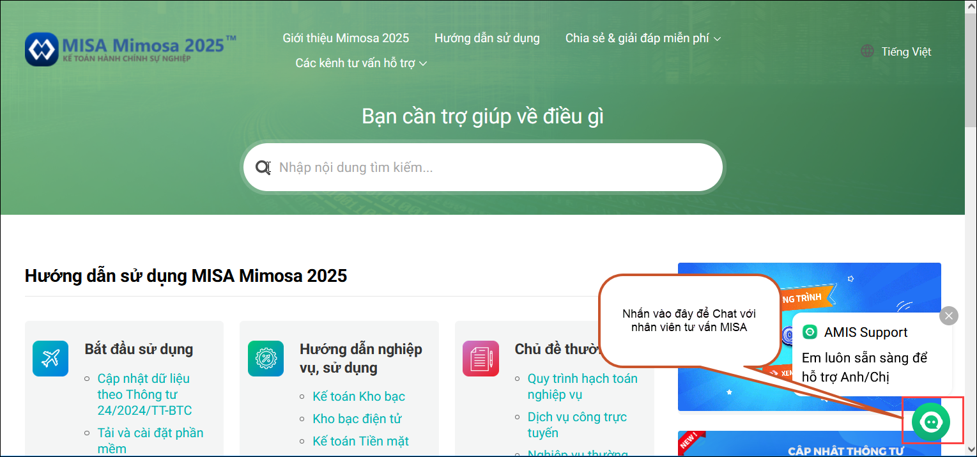Open the green chat bubble icon
This screenshot has width=977, height=457.
click(x=931, y=421)
